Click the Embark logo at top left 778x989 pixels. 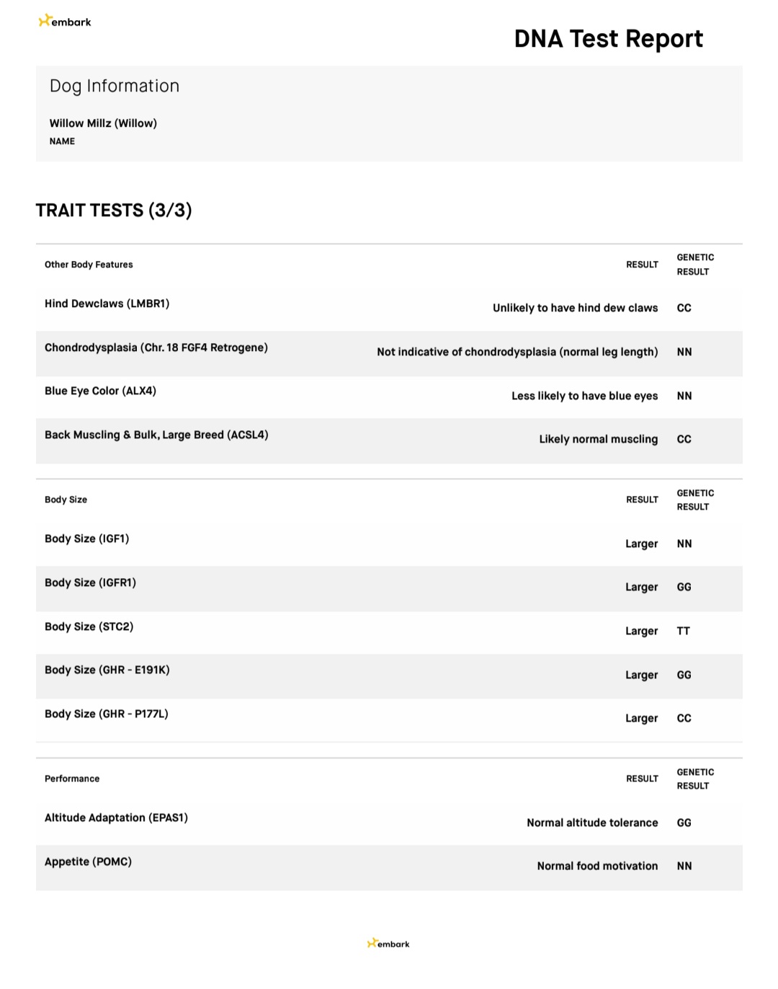(x=65, y=22)
